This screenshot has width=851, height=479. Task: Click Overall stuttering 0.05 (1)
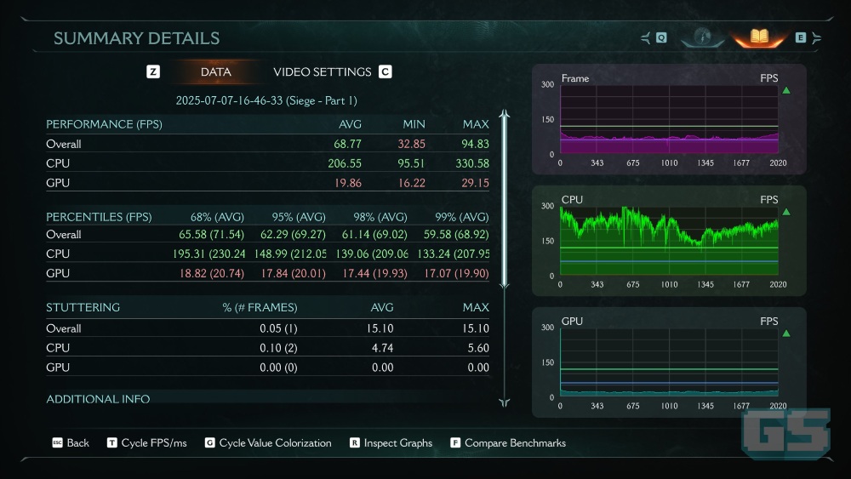coord(278,328)
